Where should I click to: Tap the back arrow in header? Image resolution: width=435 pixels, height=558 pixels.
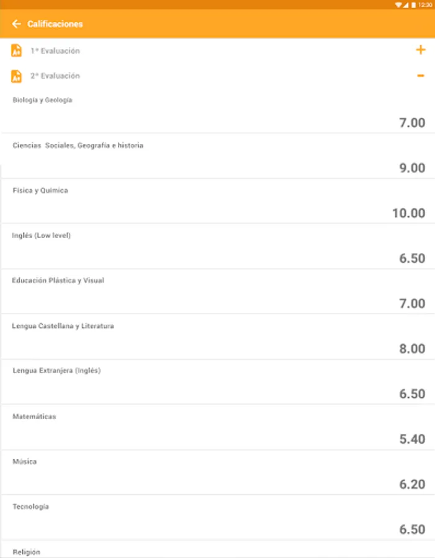(x=16, y=24)
